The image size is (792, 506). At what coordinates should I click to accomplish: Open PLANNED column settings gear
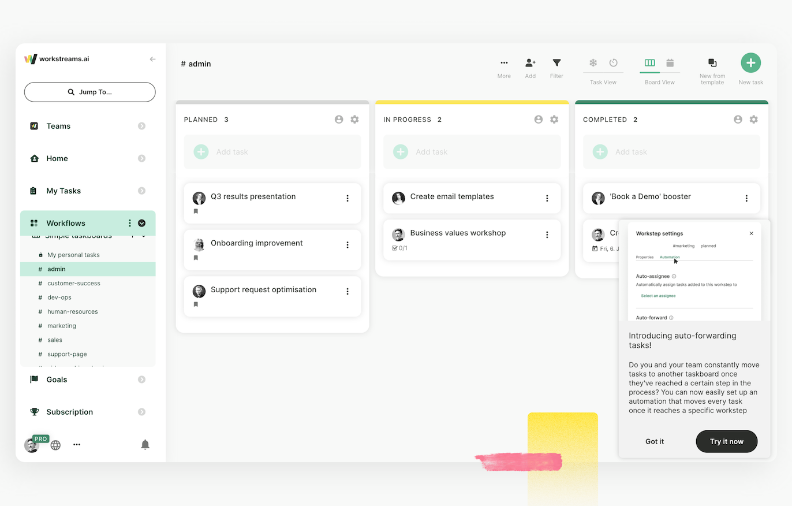[x=354, y=120]
